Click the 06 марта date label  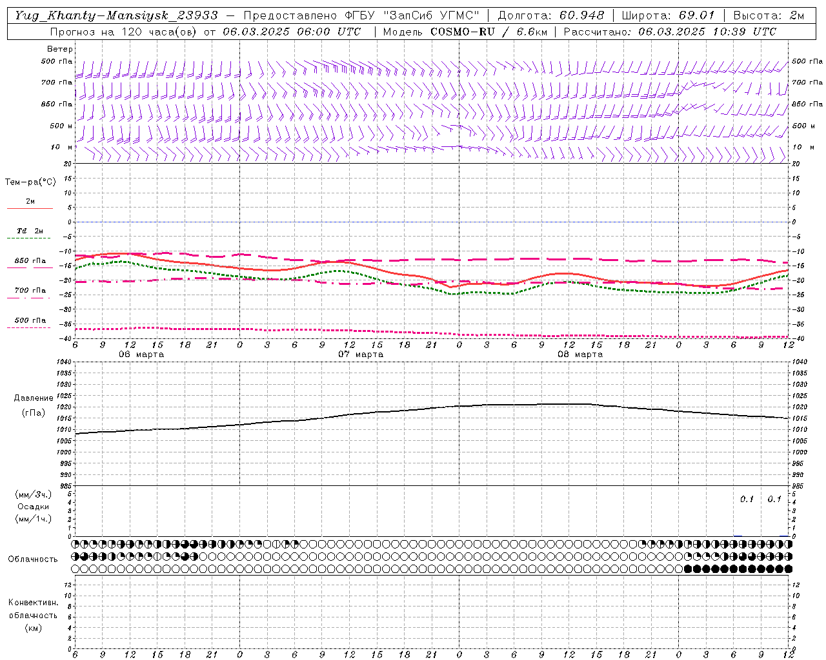141,354
